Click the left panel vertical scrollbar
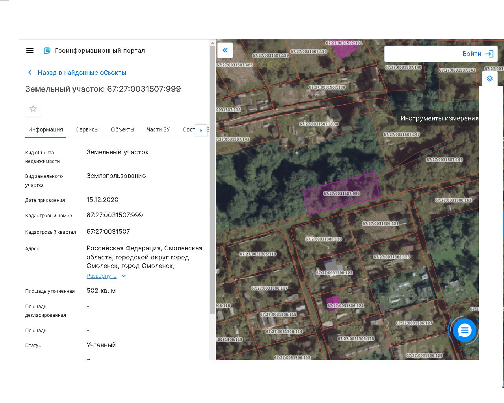 tap(213, 179)
